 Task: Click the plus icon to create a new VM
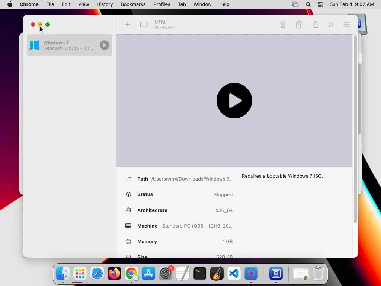point(127,24)
